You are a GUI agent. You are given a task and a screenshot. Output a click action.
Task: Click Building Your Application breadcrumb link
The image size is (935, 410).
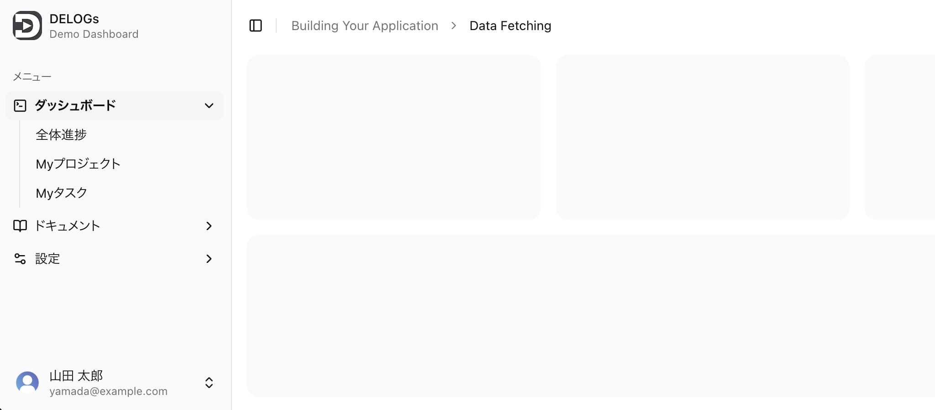(x=365, y=26)
